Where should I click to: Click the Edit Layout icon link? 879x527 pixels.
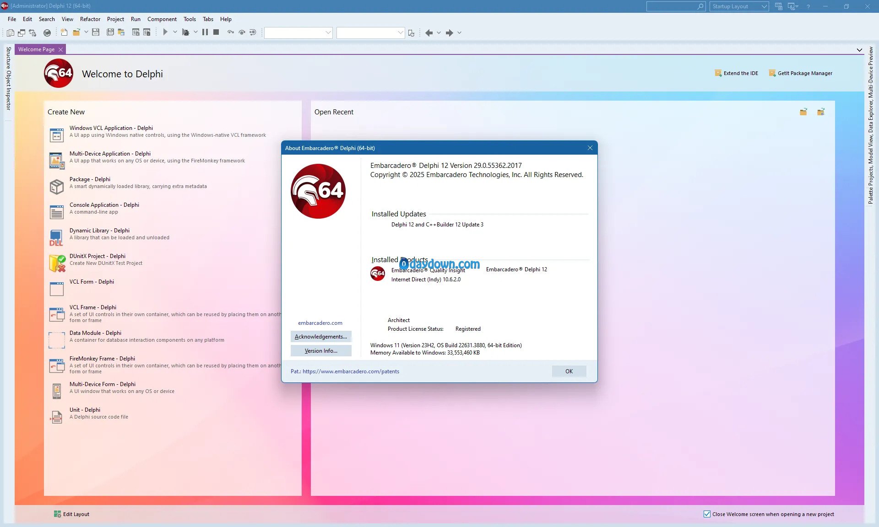pos(71,514)
